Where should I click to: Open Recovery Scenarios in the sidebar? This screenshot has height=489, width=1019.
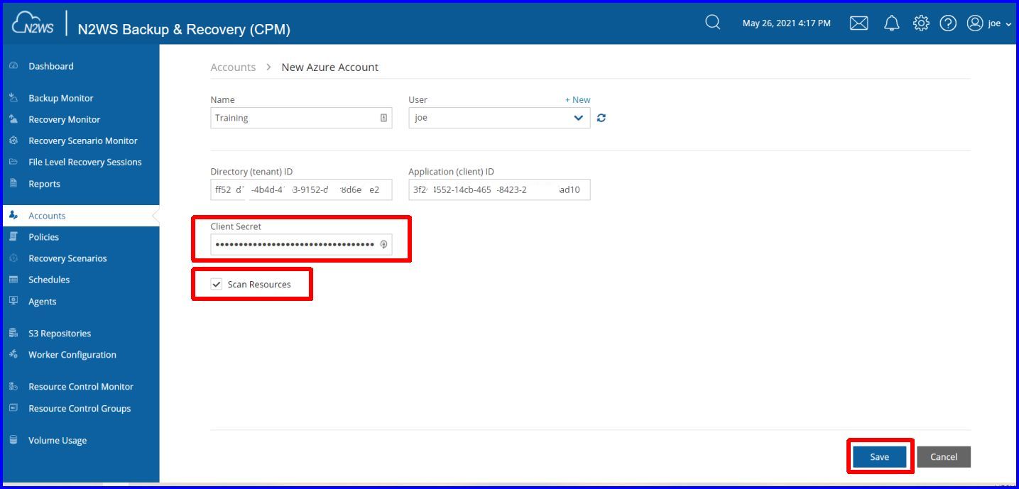click(68, 258)
